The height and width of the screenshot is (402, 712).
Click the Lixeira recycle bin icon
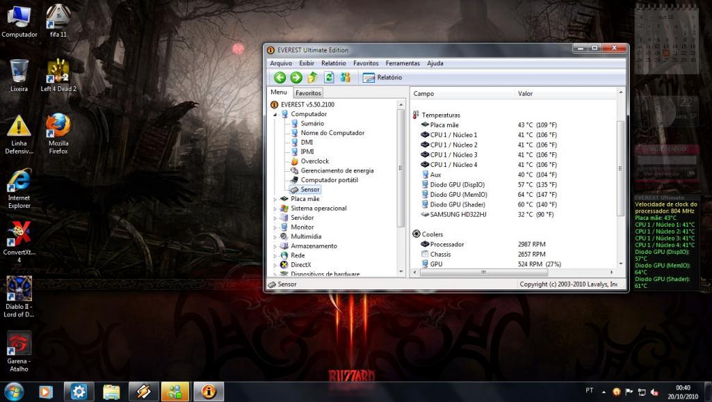[19, 76]
